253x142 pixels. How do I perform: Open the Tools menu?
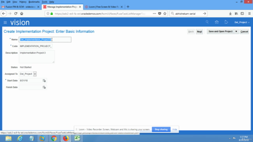pos(44,2)
